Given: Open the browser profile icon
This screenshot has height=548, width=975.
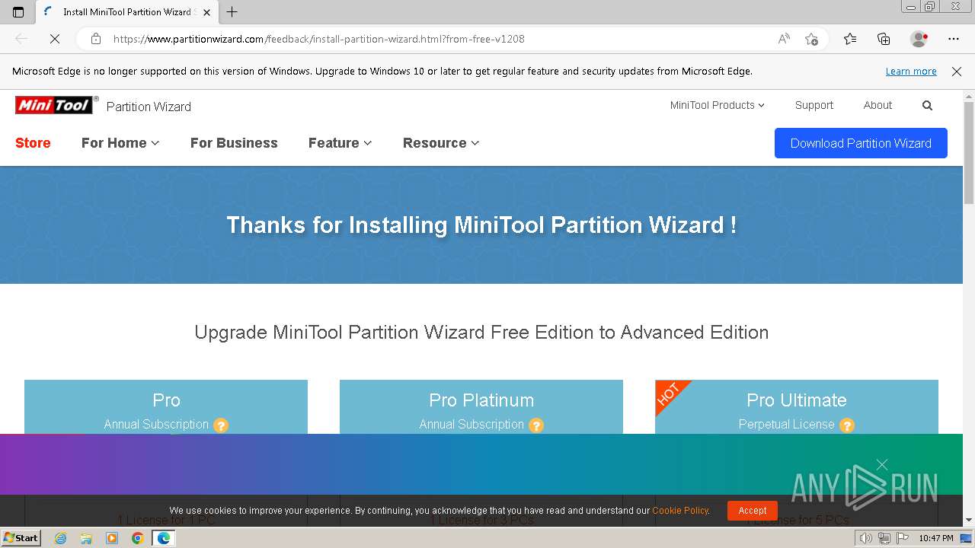Looking at the screenshot, I should [919, 39].
